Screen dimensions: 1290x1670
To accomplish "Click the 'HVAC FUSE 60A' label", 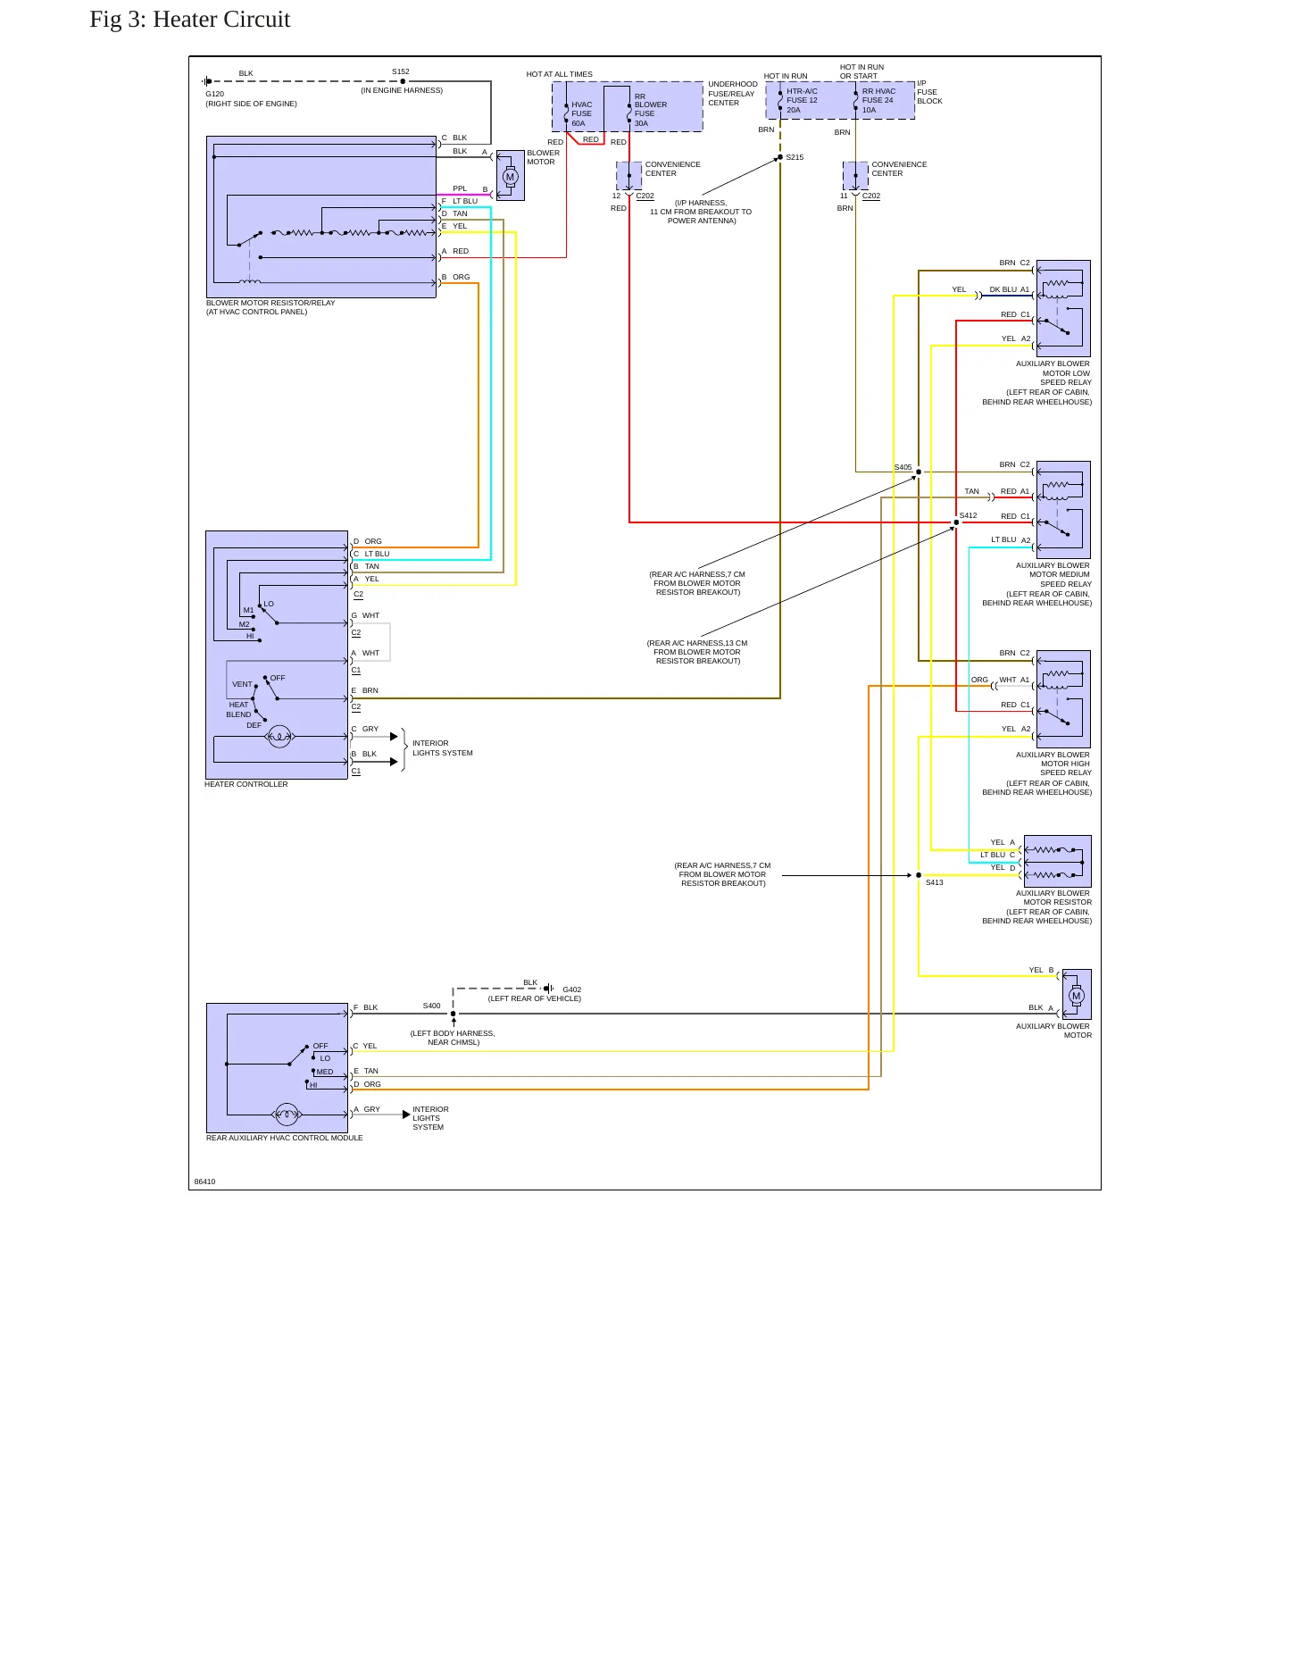I will (582, 113).
